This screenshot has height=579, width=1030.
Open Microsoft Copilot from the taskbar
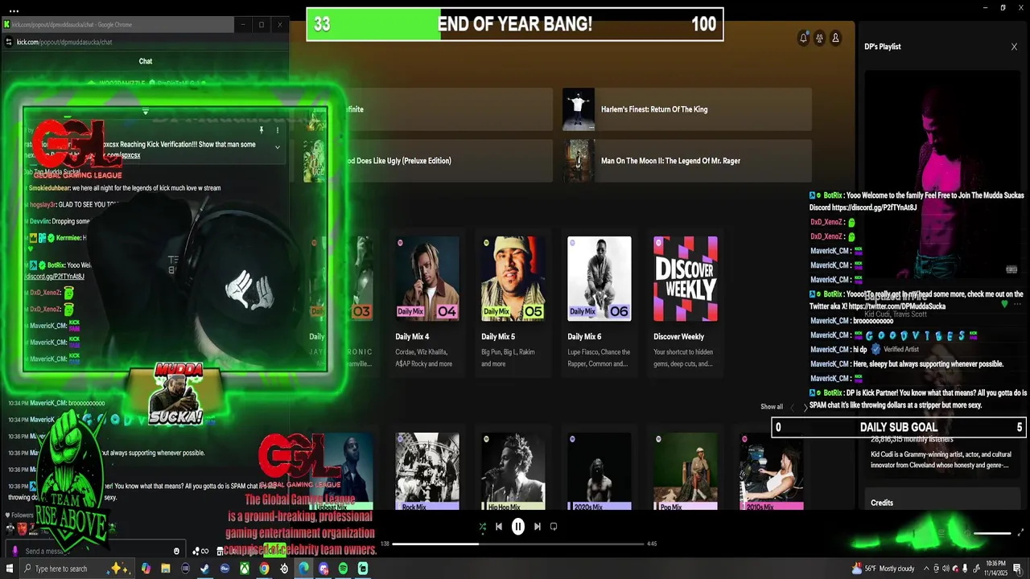[x=146, y=569]
